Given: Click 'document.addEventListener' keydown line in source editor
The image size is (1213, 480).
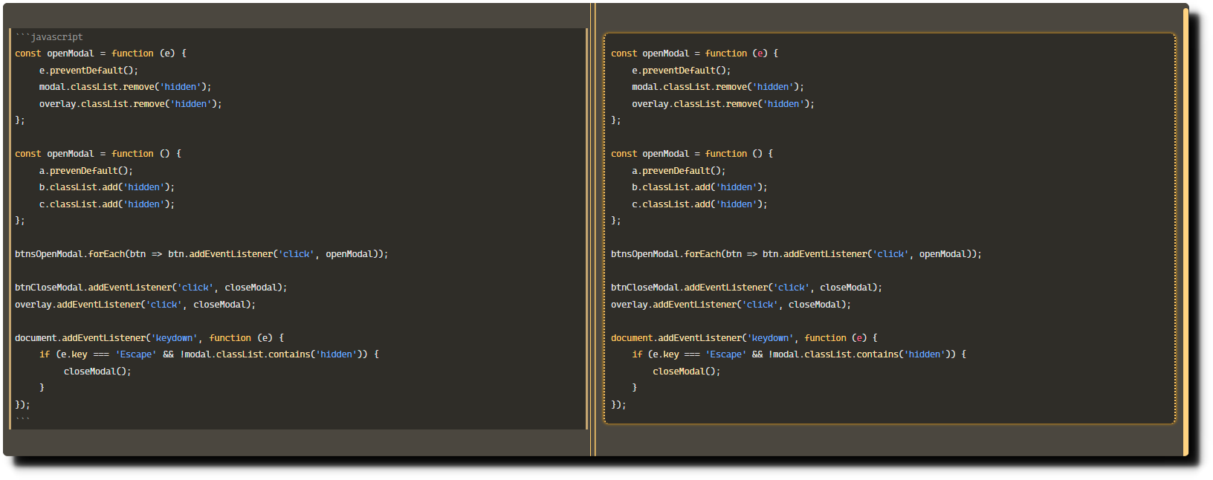Looking at the screenshot, I should pyautogui.click(x=149, y=338).
